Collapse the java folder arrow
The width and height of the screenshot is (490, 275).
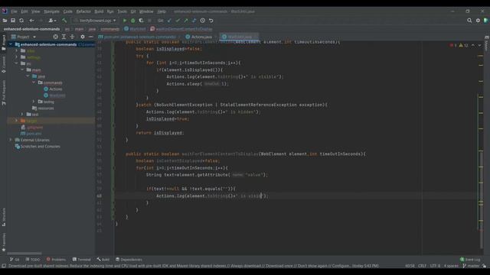28,76
